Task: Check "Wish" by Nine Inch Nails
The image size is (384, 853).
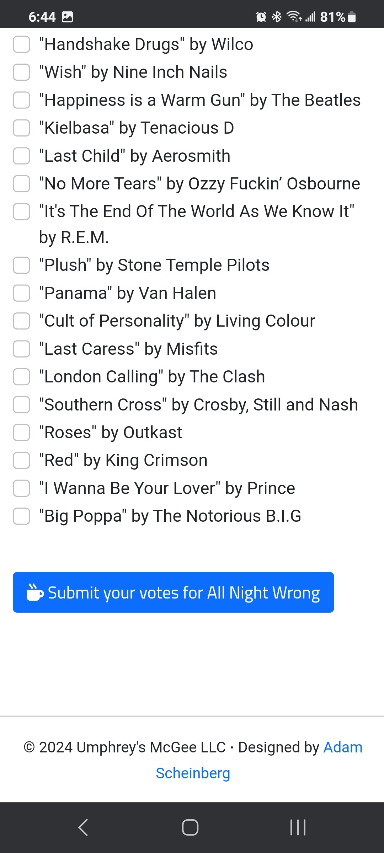Action: click(x=21, y=72)
